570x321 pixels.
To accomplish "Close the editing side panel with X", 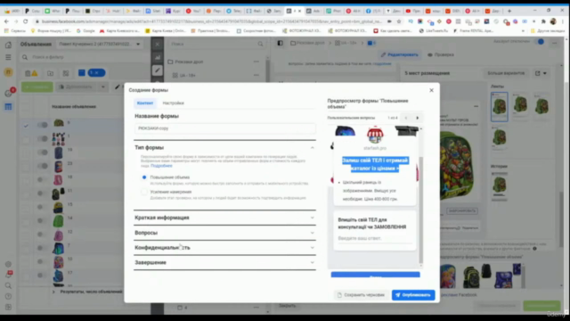I will pos(158,45).
